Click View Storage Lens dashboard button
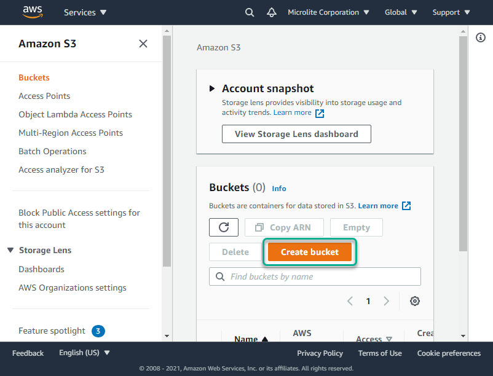This screenshot has width=493, height=376. point(296,134)
